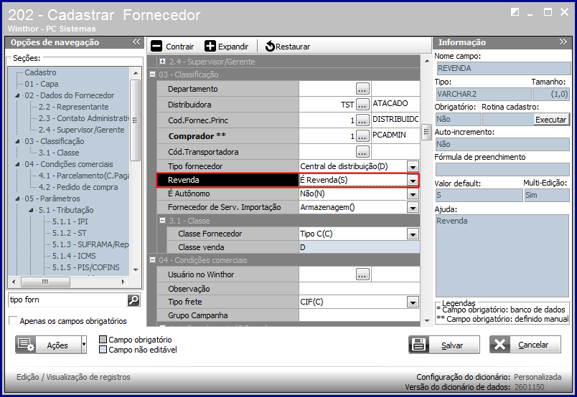Click form scrollbar up arrow
The image size is (577, 397).
(x=426, y=61)
